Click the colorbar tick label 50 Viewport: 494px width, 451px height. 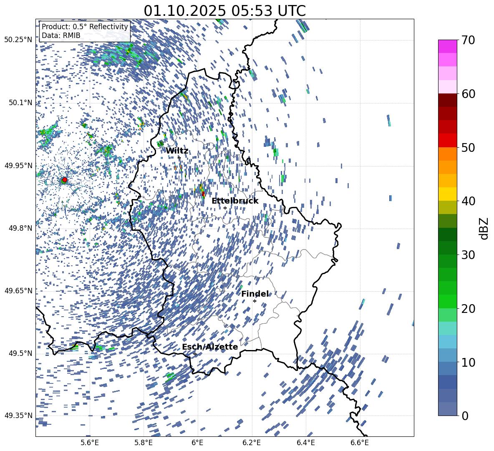click(468, 148)
